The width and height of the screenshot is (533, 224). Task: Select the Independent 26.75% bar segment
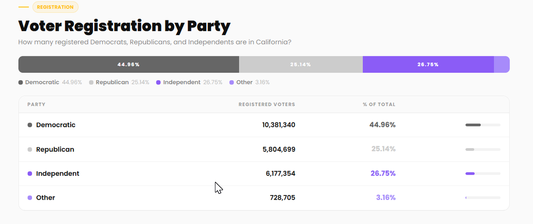coord(428,64)
